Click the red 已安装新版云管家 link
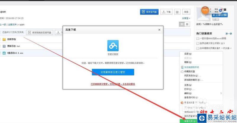Image resolution: width=237 pixels, height=123 pixels. click(113, 84)
